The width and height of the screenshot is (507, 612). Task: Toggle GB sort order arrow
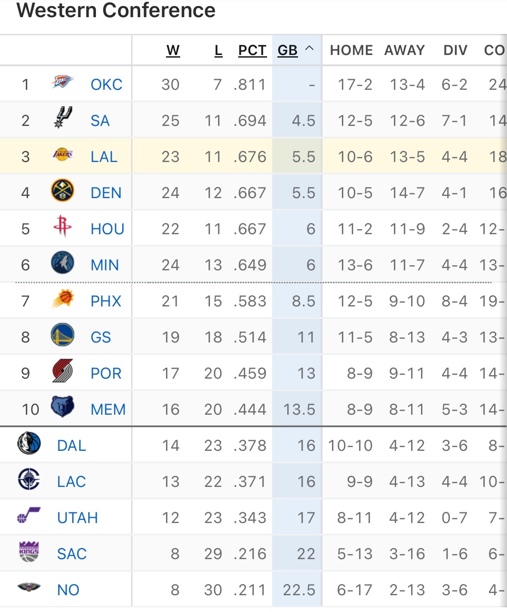pos(309,49)
